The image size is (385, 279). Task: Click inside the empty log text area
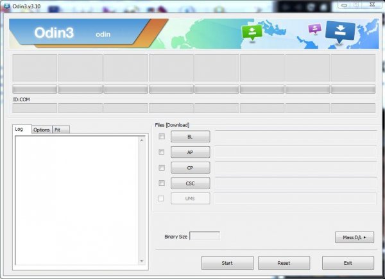tap(76, 200)
